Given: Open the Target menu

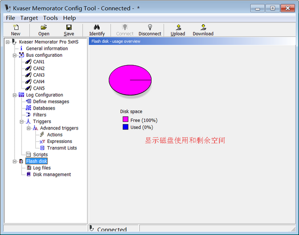Looking at the screenshot, I should [x=29, y=18].
